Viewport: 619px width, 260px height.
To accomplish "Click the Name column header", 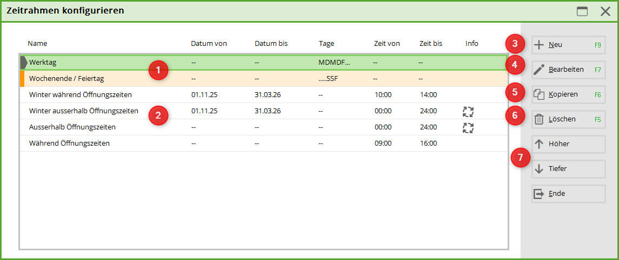I will click(38, 44).
